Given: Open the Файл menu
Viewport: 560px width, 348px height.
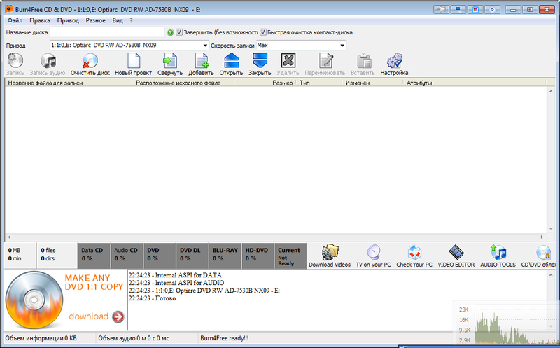Looking at the screenshot, I should [x=15, y=21].
